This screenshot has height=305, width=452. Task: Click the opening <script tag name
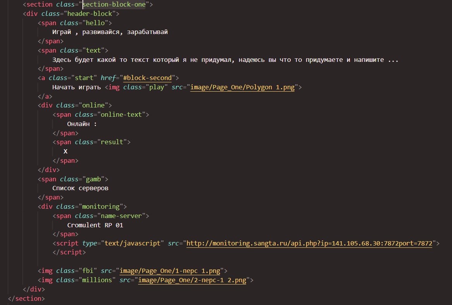[67, 244]
